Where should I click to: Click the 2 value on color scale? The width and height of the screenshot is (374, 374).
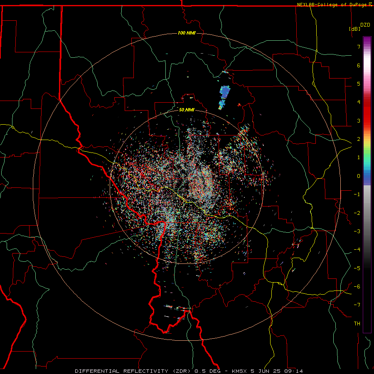pos(359,139)
